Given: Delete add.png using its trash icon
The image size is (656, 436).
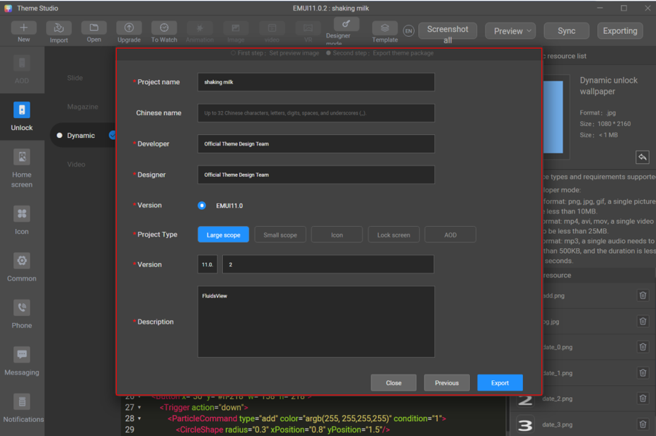Looking at the screenshot, I should point(643,295).
